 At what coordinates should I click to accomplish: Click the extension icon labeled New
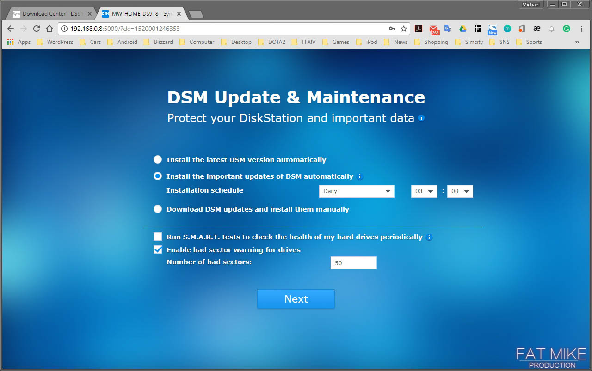(x=493, y=30)
